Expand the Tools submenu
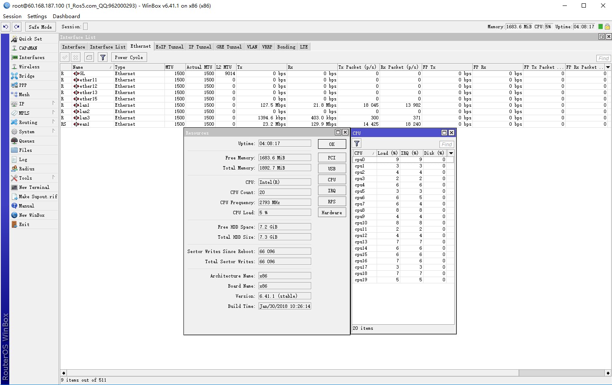This screenshot has height=385, width=612. tap(54, 178)
